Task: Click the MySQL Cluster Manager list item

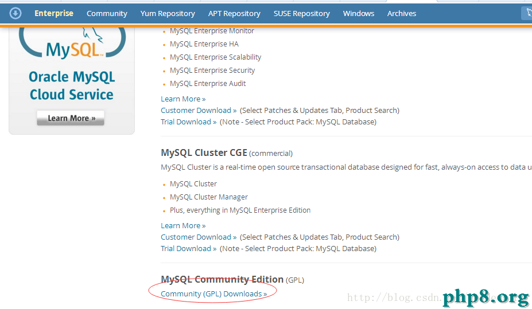Action: coord(209,197)
